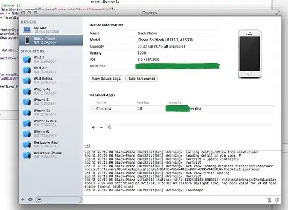The image size is (288, 210).
Task: Open the sidebar gear action menu
Action: (30, 199)
